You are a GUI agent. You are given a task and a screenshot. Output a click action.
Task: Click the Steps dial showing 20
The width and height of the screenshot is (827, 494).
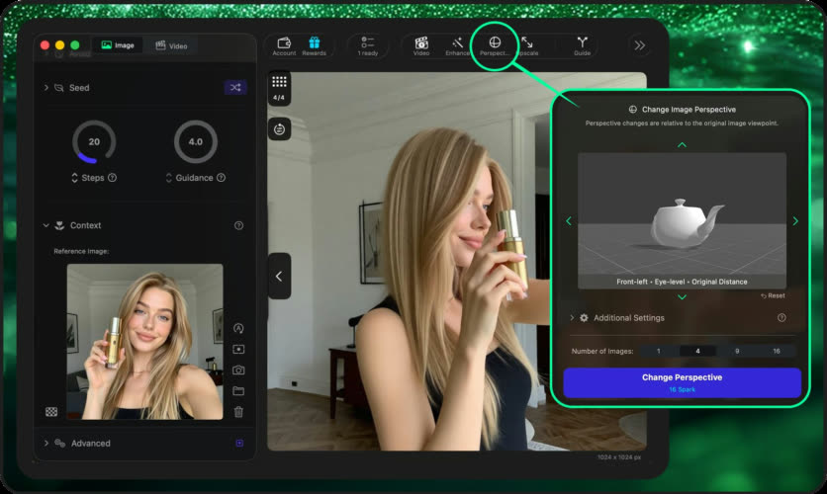coord(94,141)
